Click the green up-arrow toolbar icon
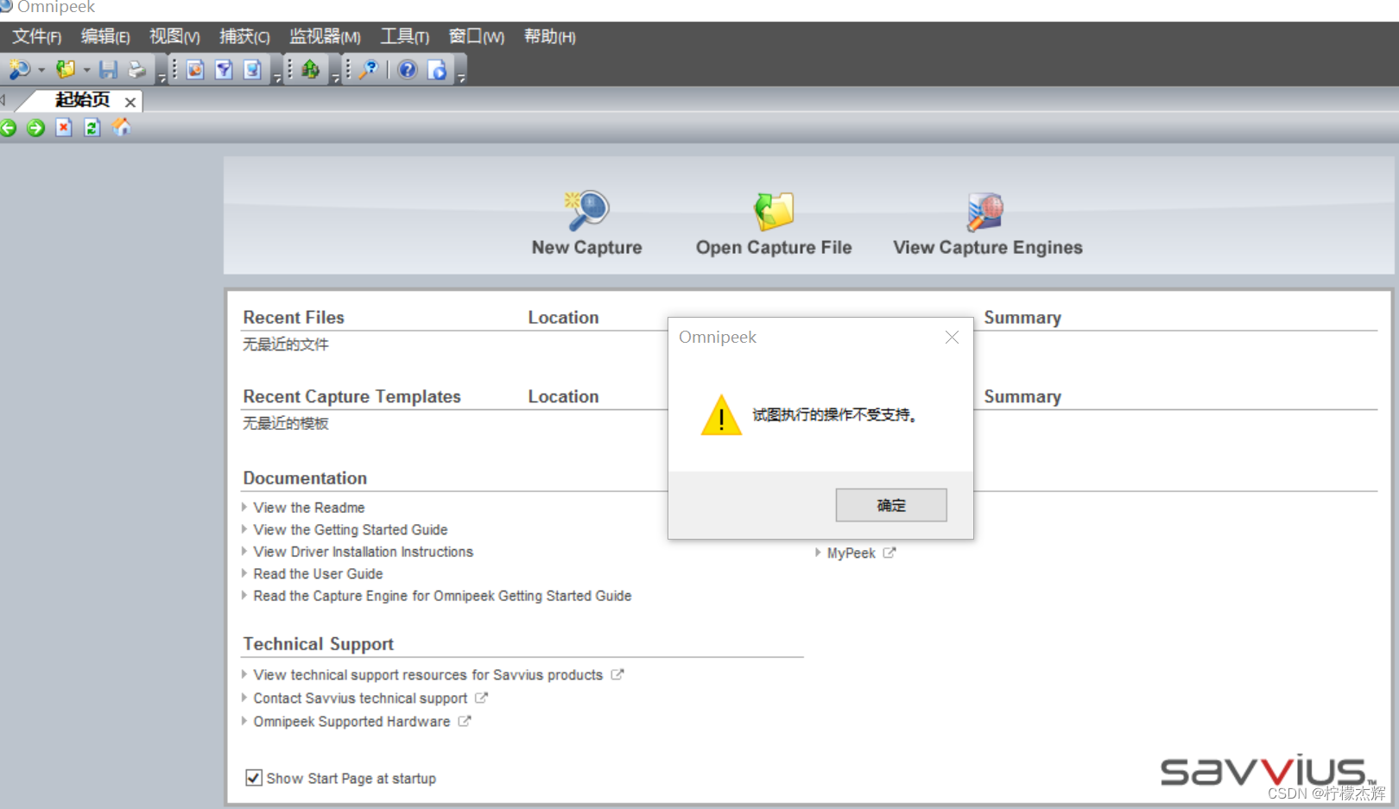 click(x=310, y=69)
